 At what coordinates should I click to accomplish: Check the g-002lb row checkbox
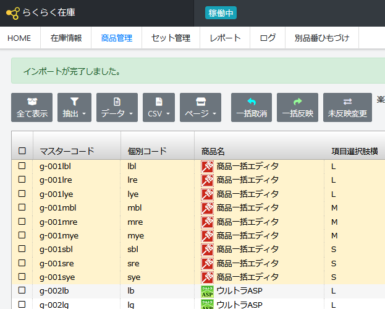22,290
